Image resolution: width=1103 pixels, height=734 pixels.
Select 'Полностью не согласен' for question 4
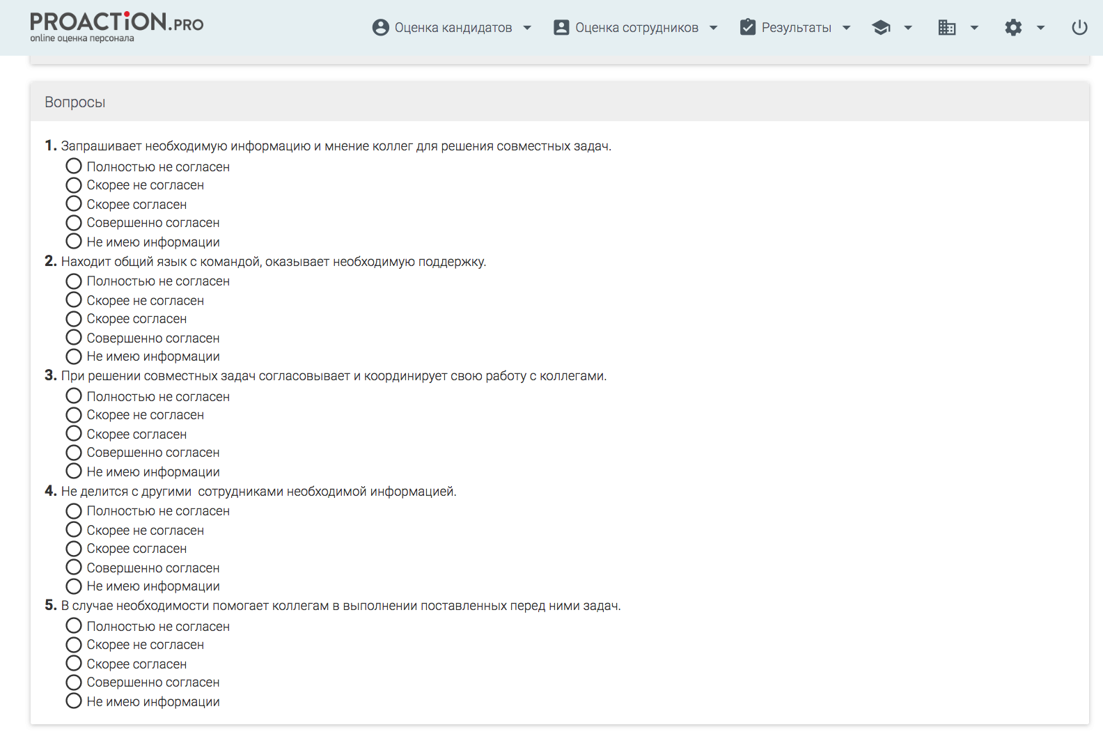pos(74,511)
